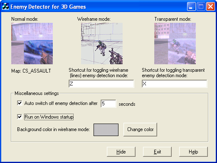217x163 pixels.
Task: Close the Enemy Detector window
Action: (210, 7)
